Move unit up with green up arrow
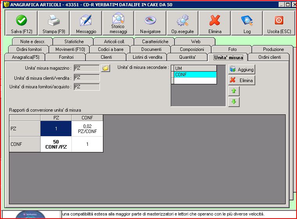This screenshot has width=297, height=219. pyautogui.click(x=234, y=91)
